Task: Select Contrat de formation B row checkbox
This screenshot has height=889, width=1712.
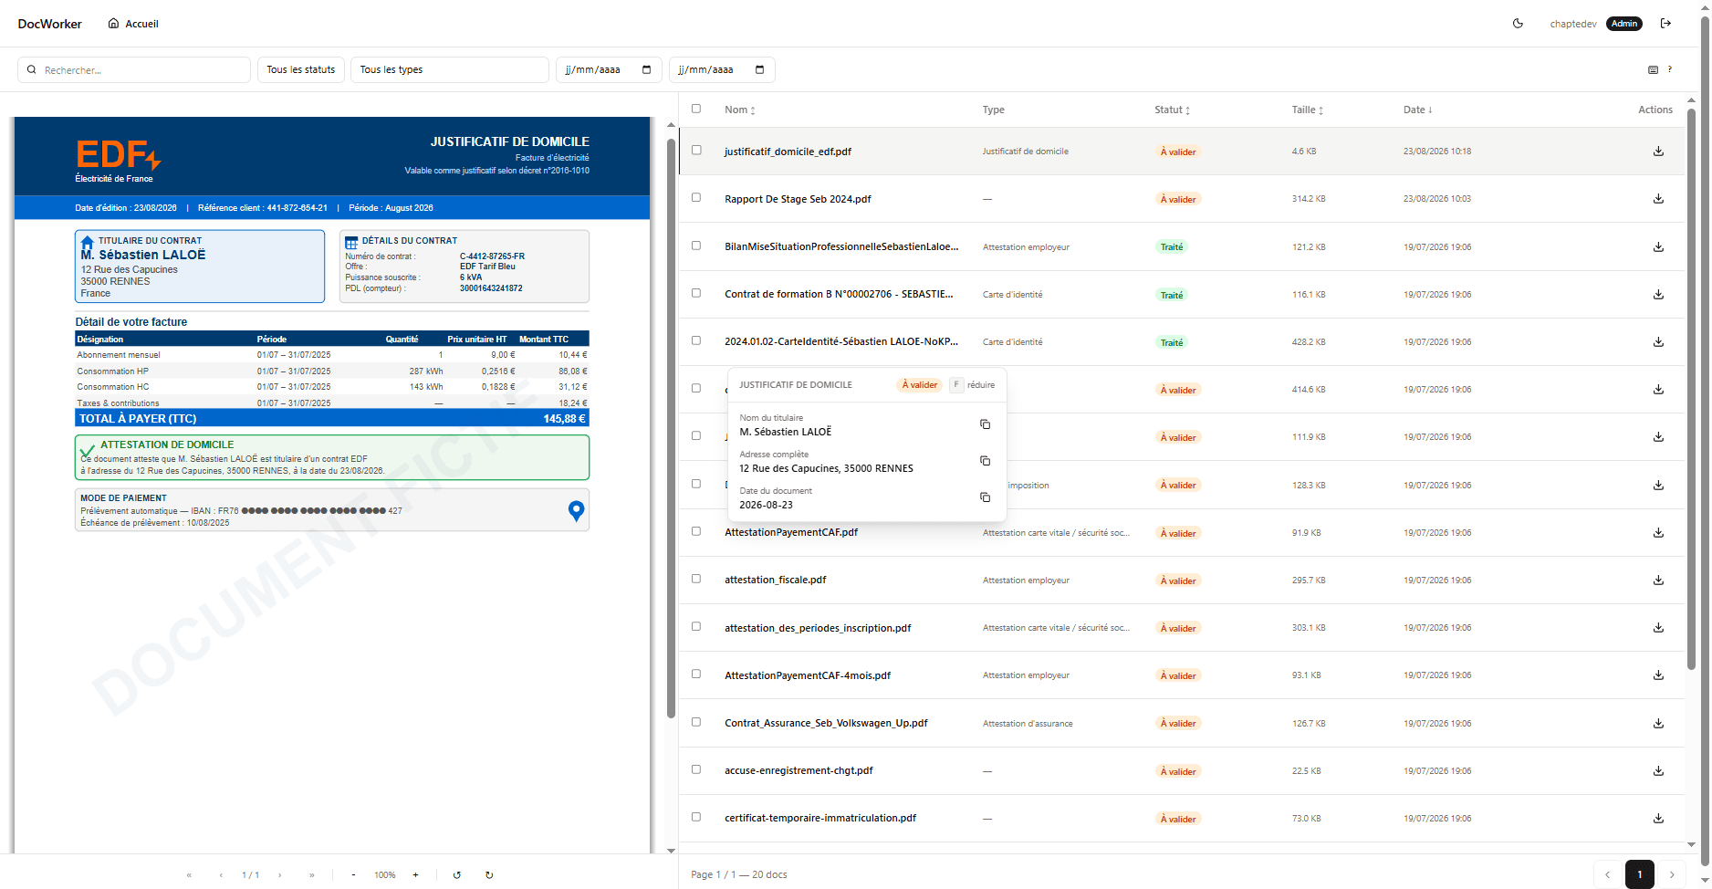Action: (696, 293)
